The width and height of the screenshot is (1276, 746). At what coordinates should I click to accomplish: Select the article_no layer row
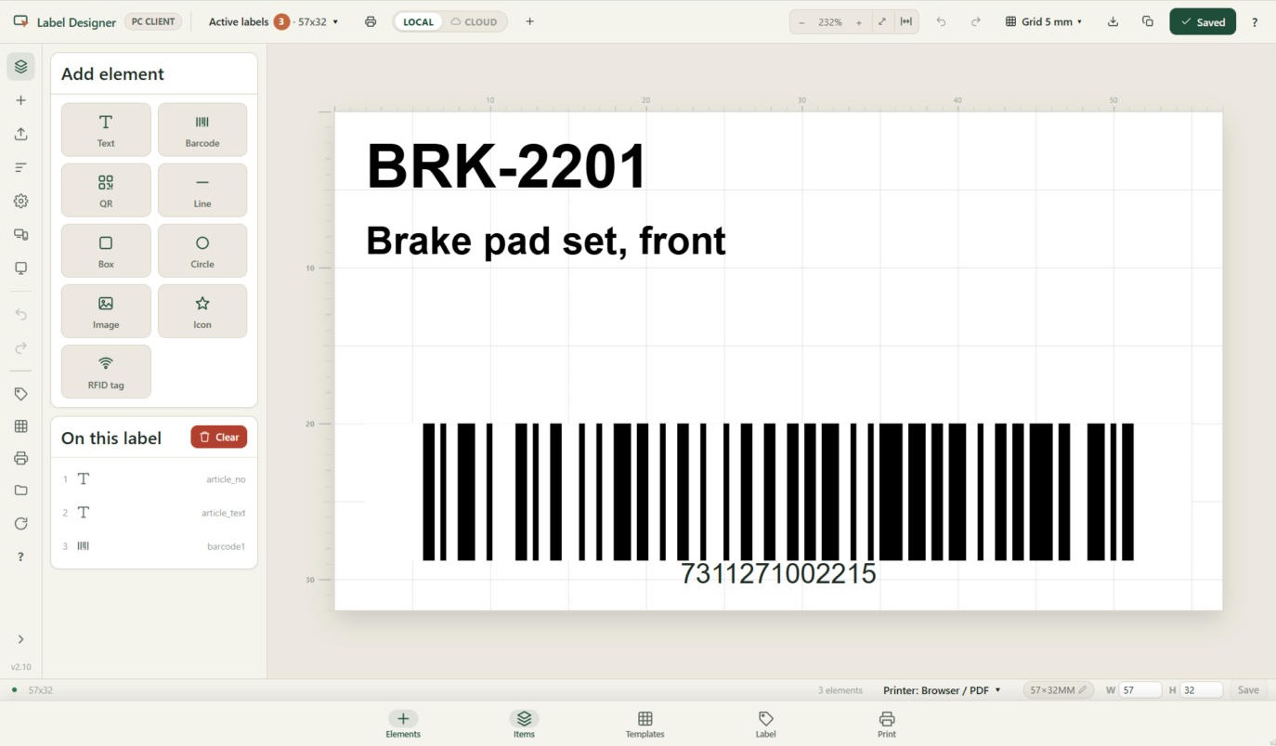(154, 479)
